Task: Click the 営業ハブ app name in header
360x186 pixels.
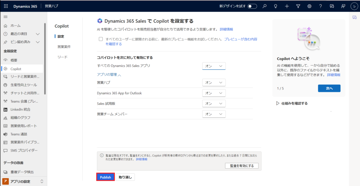Action: [x=51, y=6]
